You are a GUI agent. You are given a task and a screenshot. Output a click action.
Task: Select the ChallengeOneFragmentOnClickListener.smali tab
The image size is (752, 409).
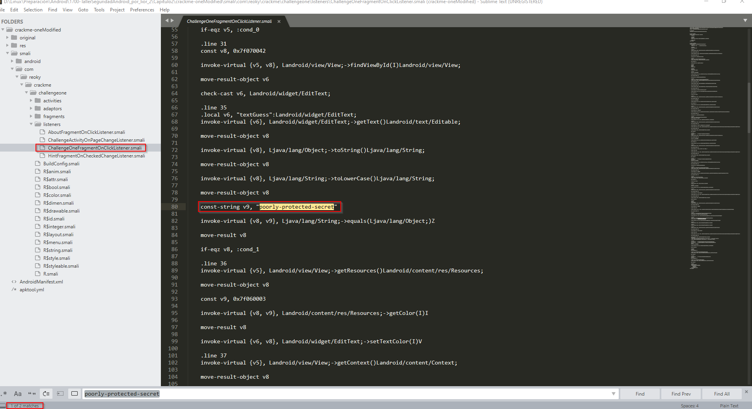229,21
